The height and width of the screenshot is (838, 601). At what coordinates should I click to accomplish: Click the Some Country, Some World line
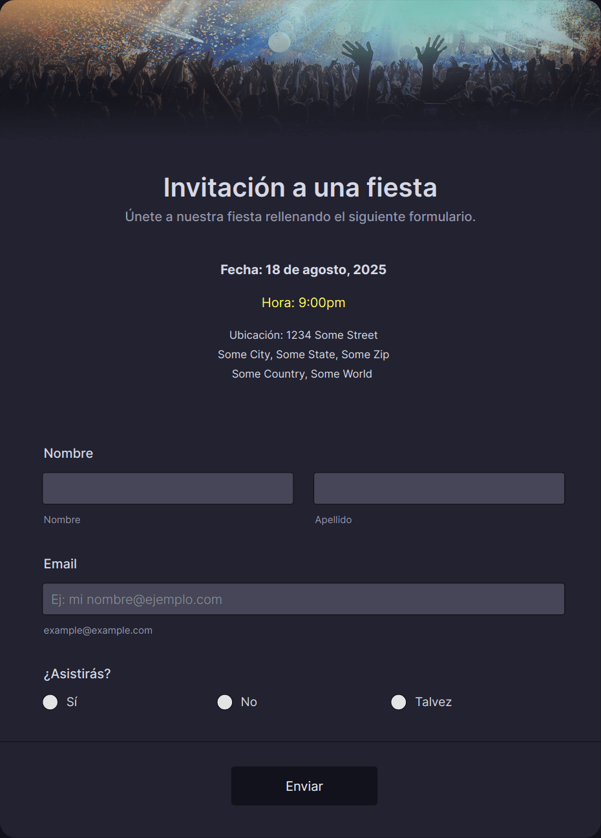(x=302, y=374)
